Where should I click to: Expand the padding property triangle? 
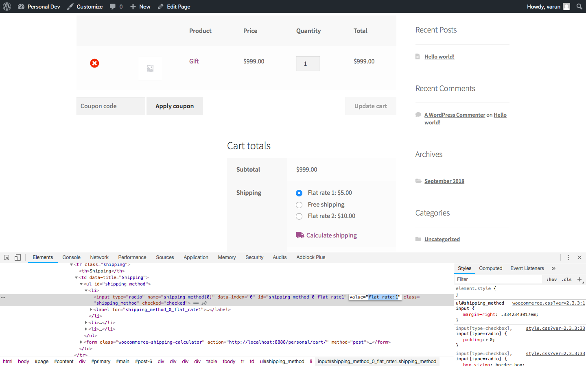(x=487, y=340)
